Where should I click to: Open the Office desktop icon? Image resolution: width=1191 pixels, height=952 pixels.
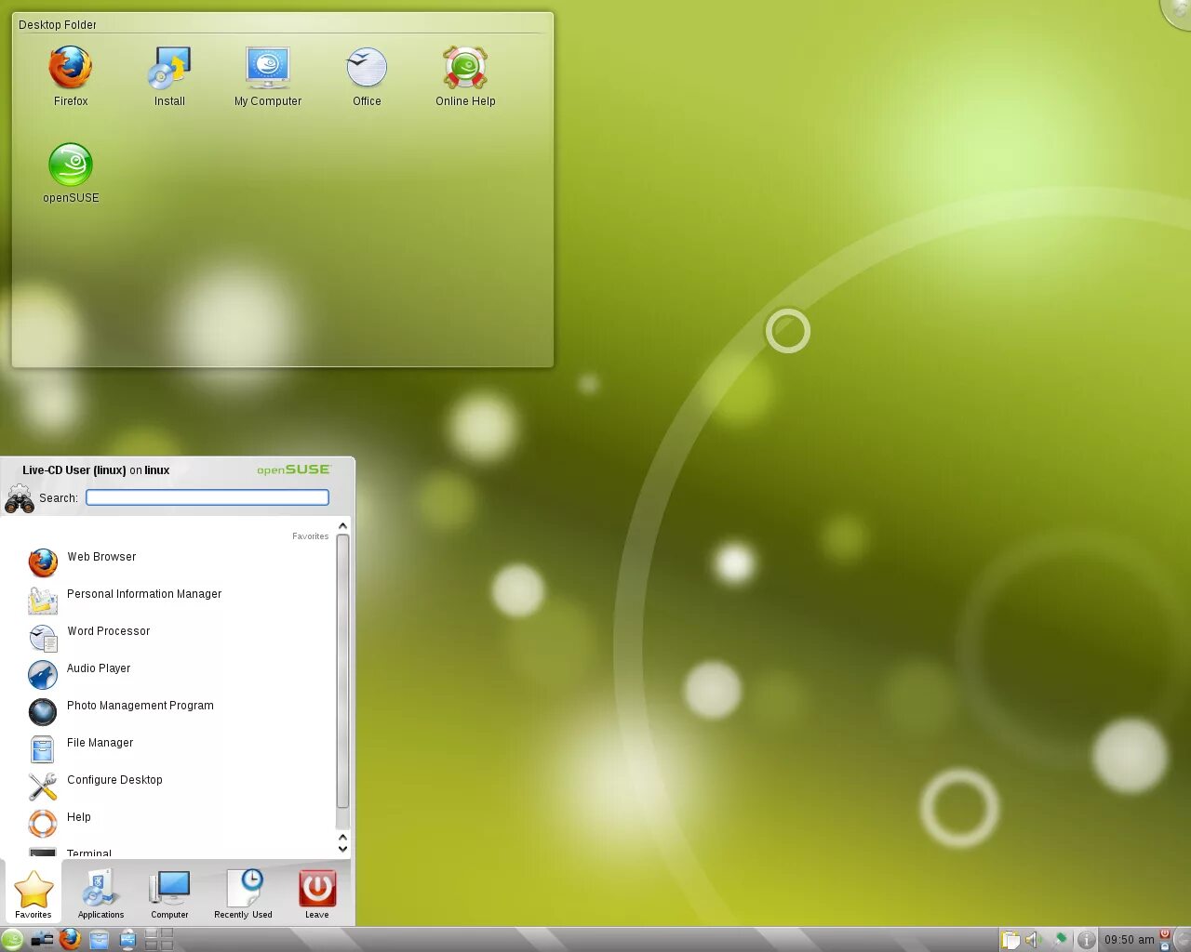(x=367, y=77)
